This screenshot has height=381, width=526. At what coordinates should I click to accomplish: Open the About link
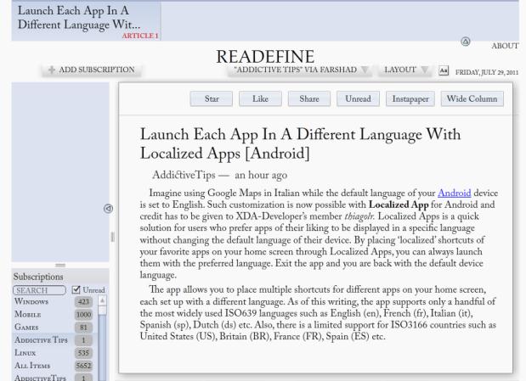click(505, 46)
